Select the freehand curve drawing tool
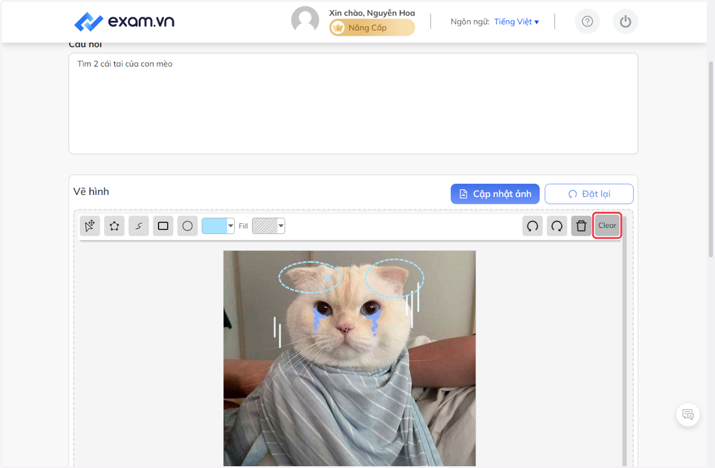 (x=139, y=226)
